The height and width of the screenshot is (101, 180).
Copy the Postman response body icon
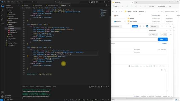tap(162, 70)
